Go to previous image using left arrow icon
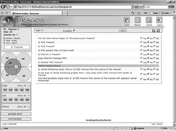Viewport: 176px width, 131px height. pos(154,31)
